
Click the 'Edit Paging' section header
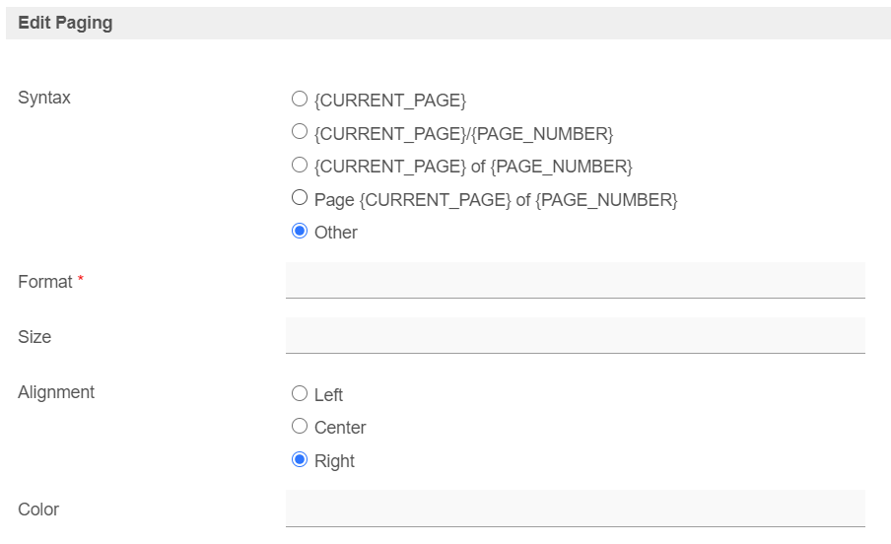[65, 23]
